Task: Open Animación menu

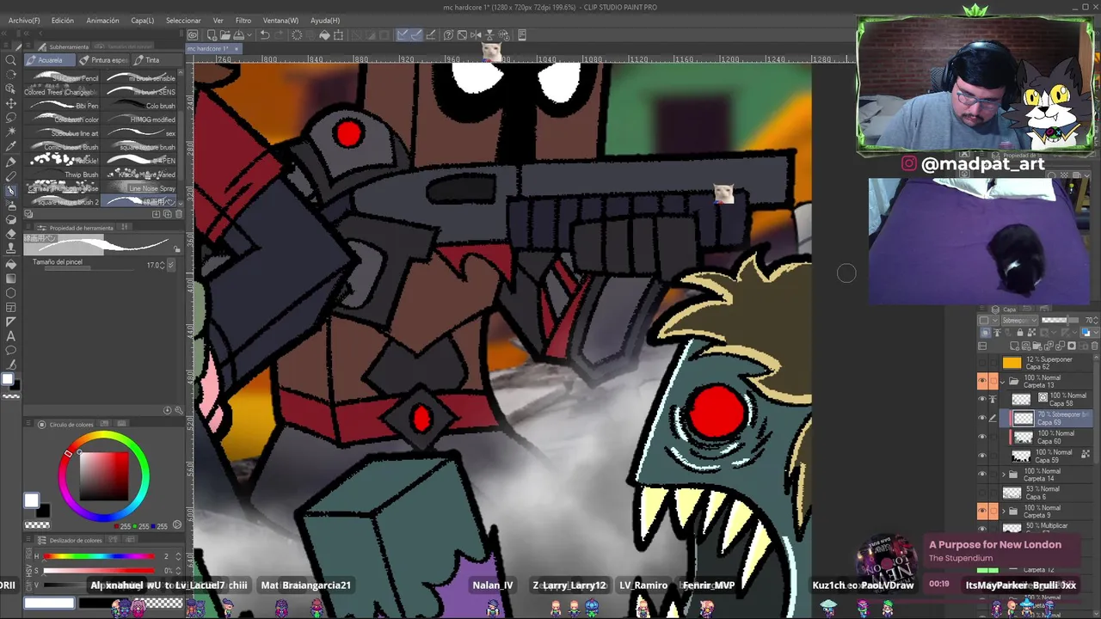Action: [102, 20]
